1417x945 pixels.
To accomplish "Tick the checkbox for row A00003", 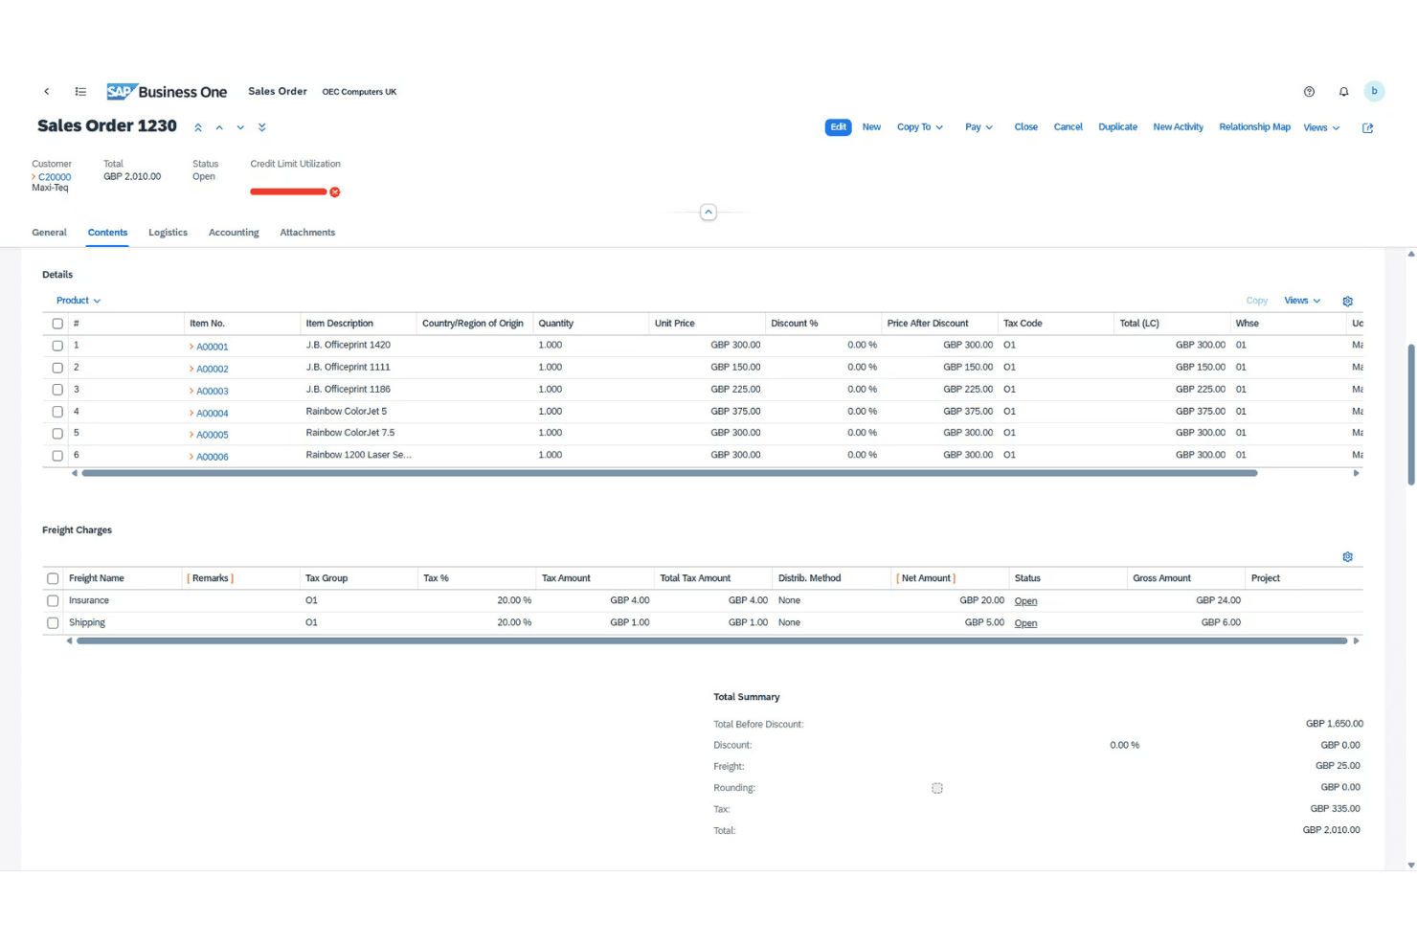I will tap(57, 390).
